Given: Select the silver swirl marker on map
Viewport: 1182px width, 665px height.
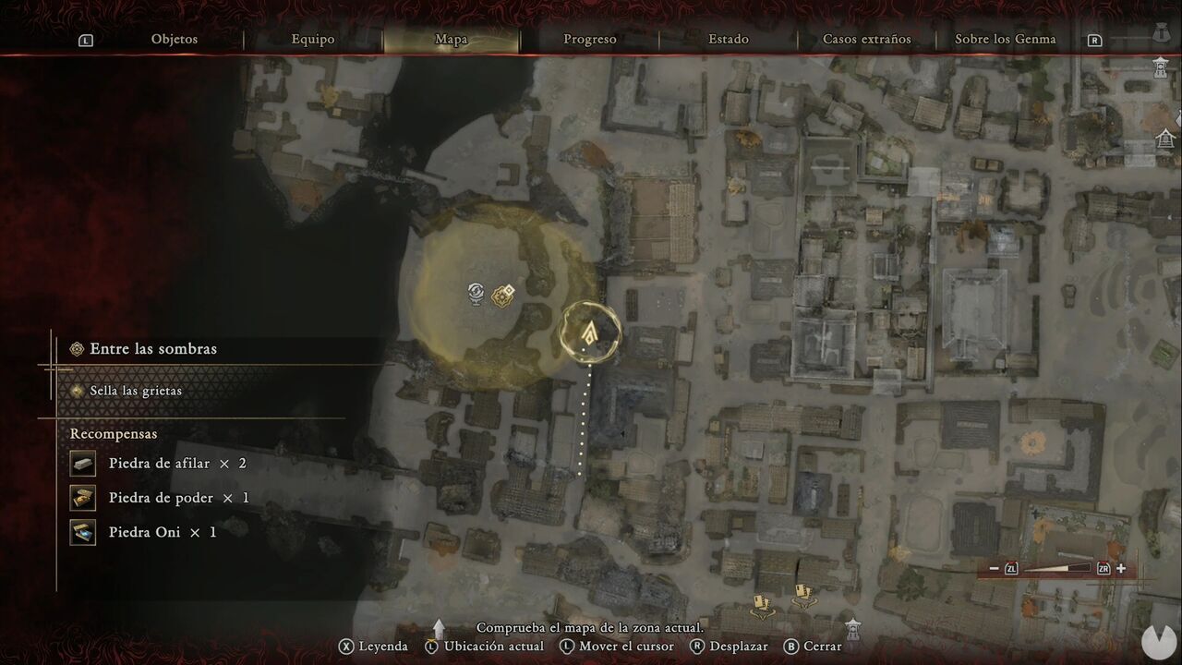Looking at the screenshot, I should [x=476, y=294].
